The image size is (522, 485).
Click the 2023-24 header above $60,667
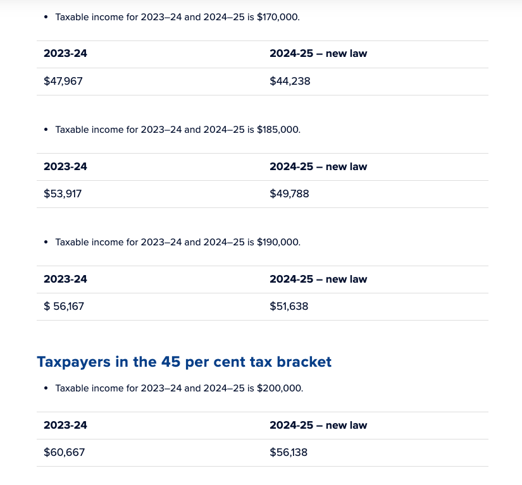65,426
